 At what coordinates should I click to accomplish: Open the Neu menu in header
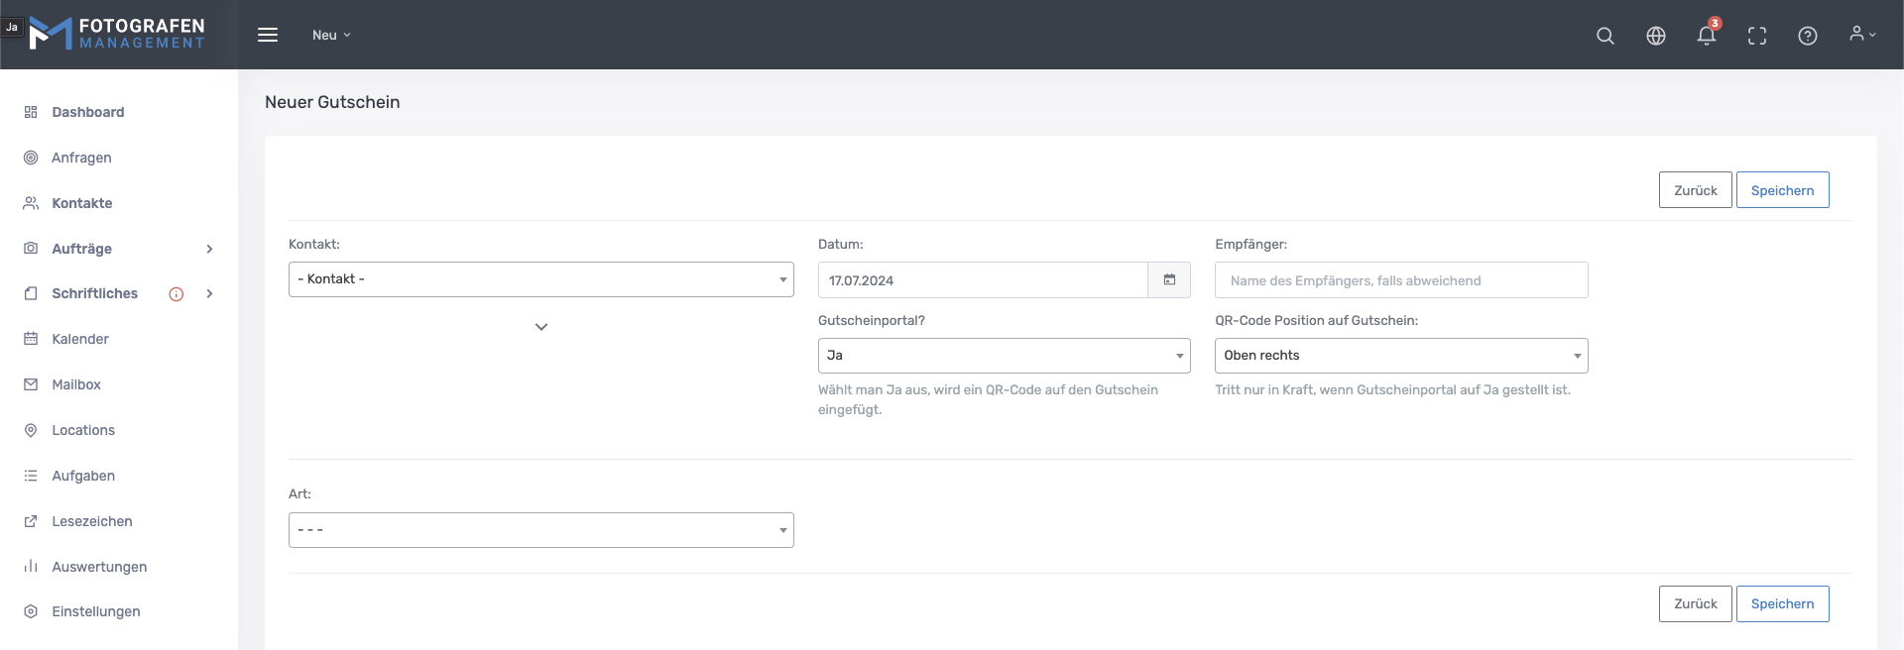tap(331, 35)
